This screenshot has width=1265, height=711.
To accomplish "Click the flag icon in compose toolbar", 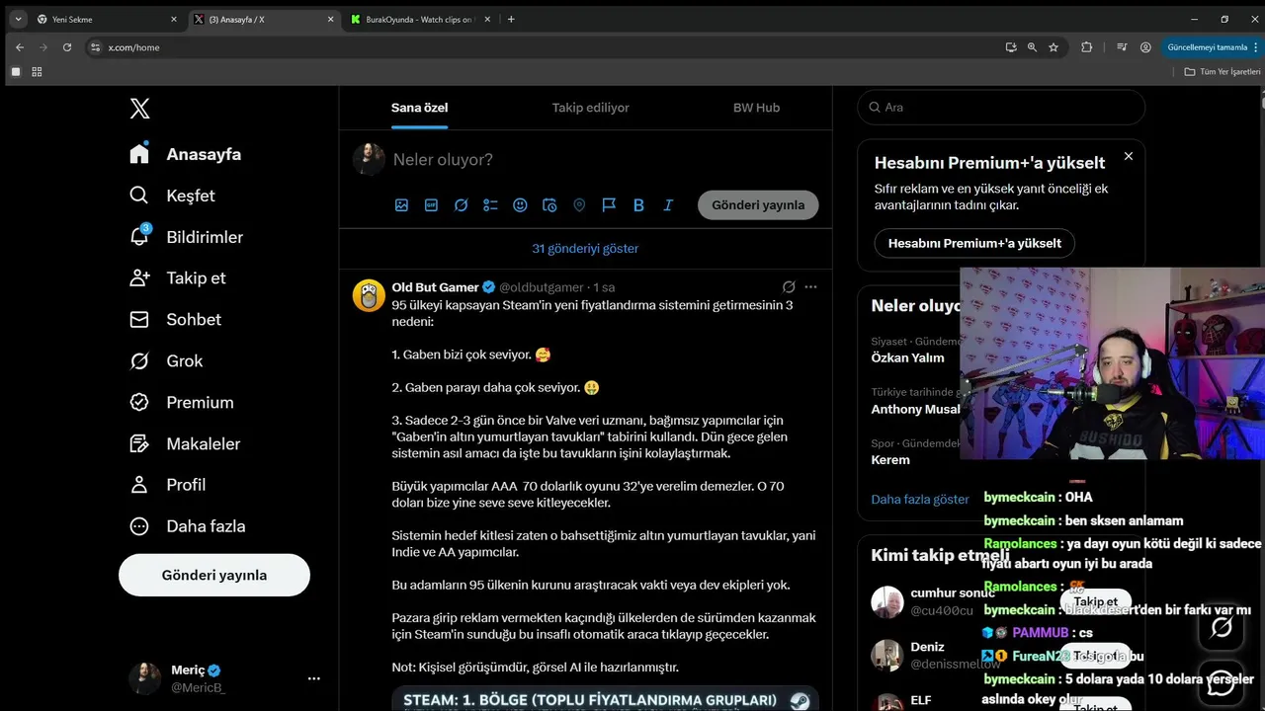I will [x=609, y=205].
